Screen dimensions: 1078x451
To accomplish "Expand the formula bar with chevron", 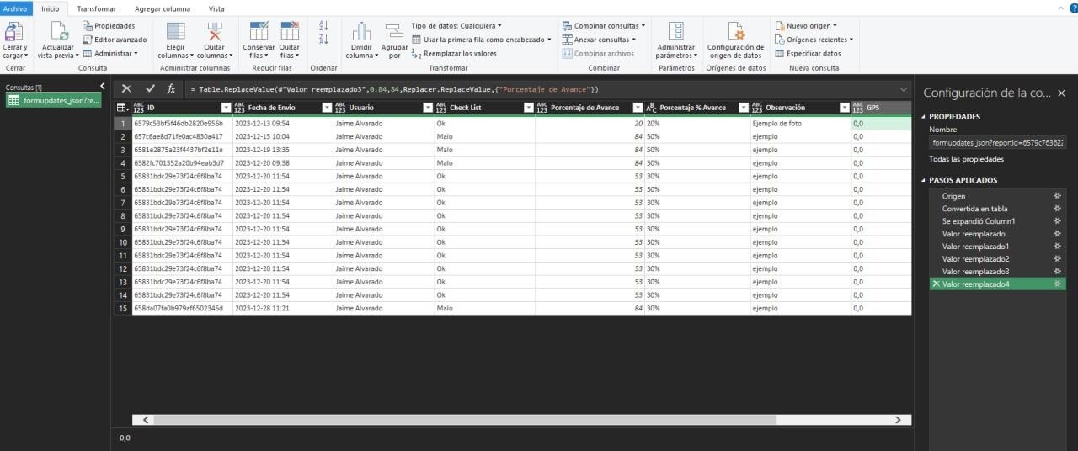I will point(904,88).
